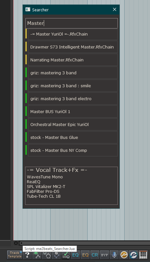150x262 pixels.
Task: Choose Orchestral Master Epic YuriOl
Action: (73, 124)
